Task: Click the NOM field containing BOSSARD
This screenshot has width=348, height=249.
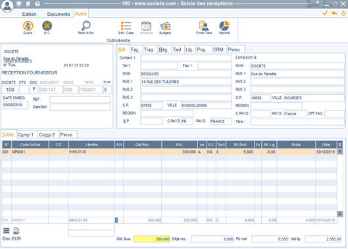Action: [x=186, y=74]
